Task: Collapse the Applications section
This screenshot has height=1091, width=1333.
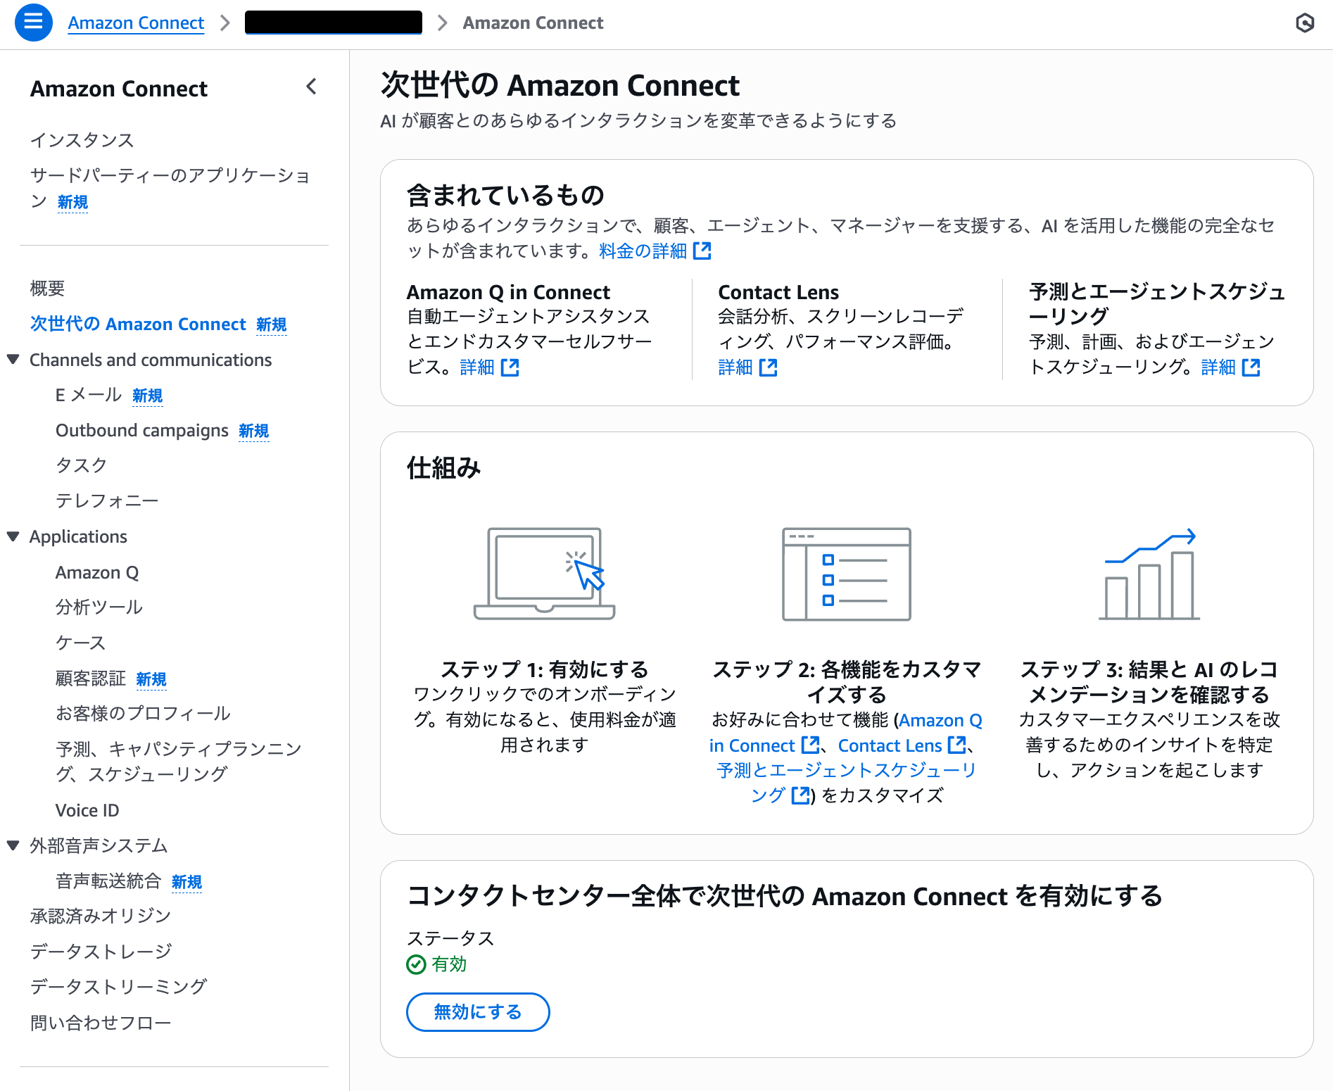Action: point(13,536)
